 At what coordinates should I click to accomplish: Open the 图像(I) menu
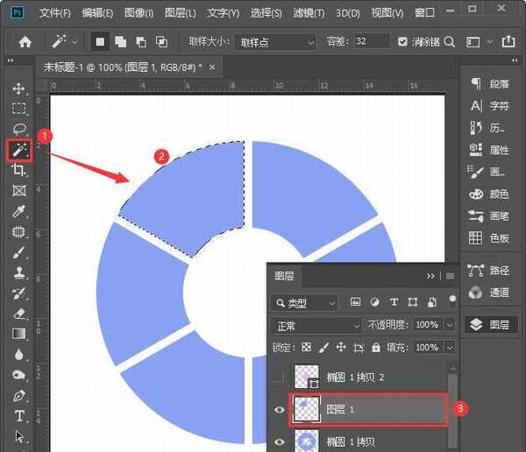138,13
